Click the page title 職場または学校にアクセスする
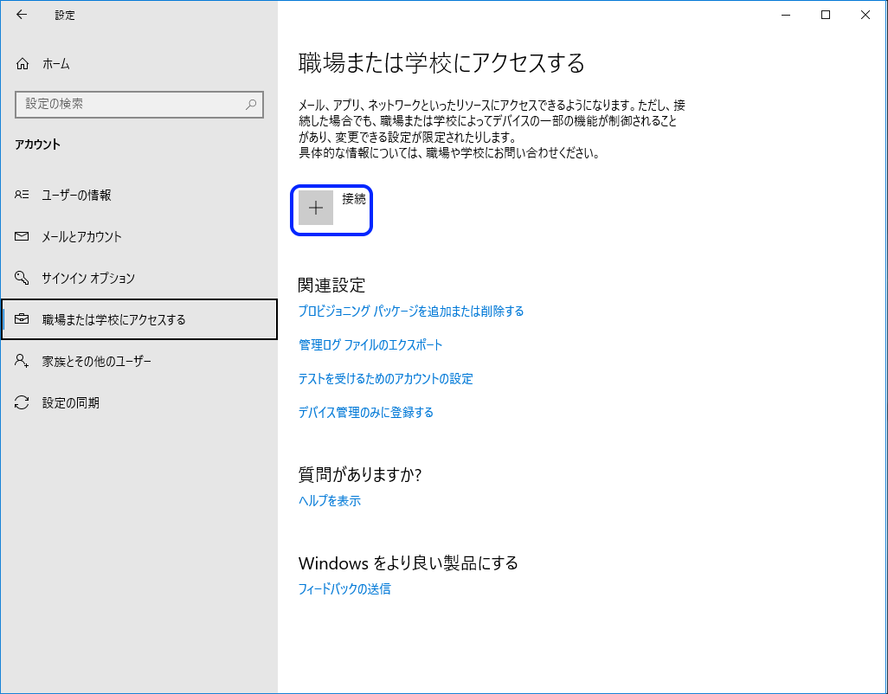Viewport: 888px width, 694px height. [441, 63]
